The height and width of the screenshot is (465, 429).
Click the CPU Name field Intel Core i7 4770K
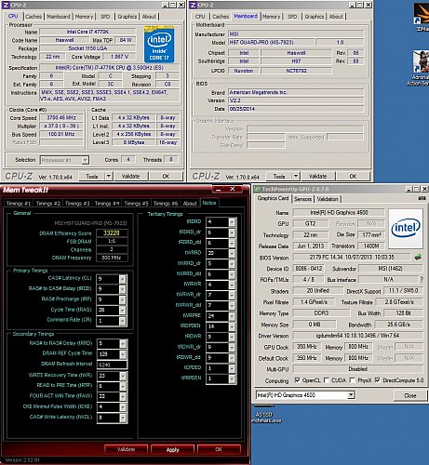click(87, 32)
